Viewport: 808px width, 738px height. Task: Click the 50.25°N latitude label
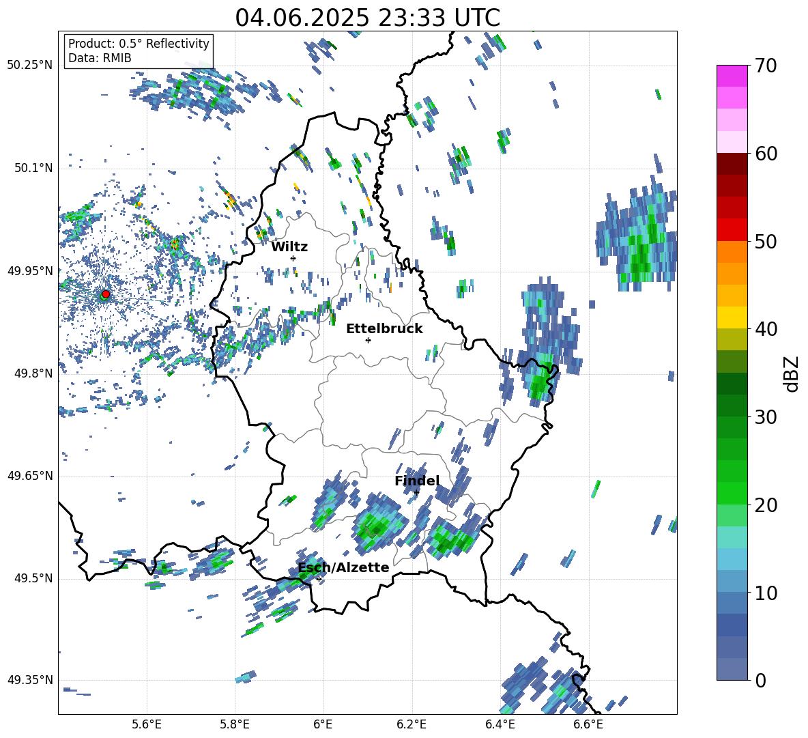tap(29, 66)
